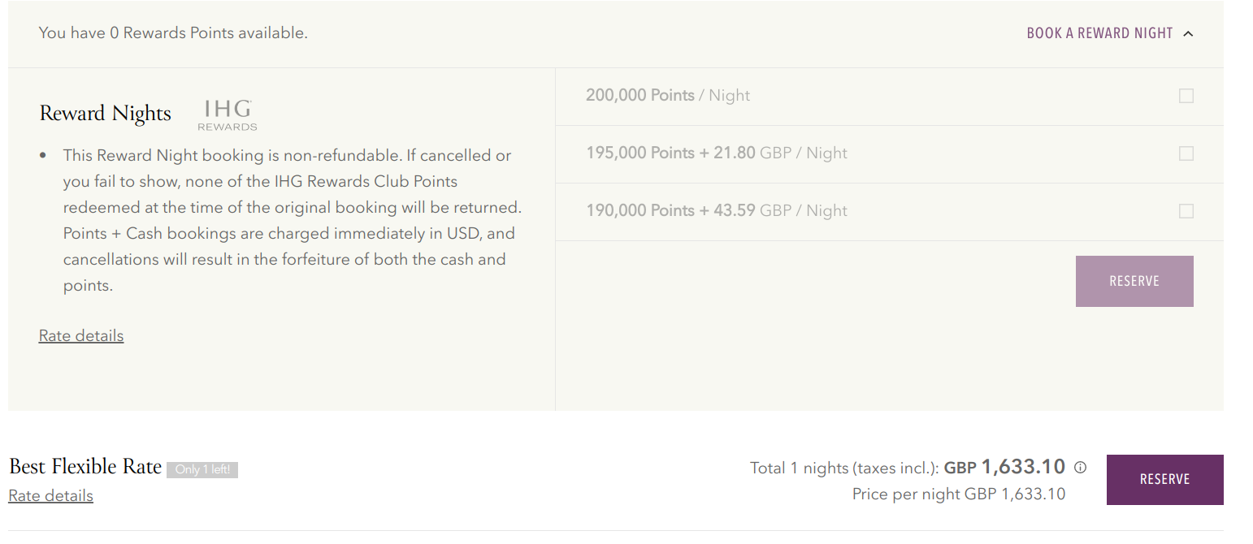The width and height of the screenshot is (1253, 544).
Task: Click the 200,000 Points / Night row label
Action: coord(667,96)
